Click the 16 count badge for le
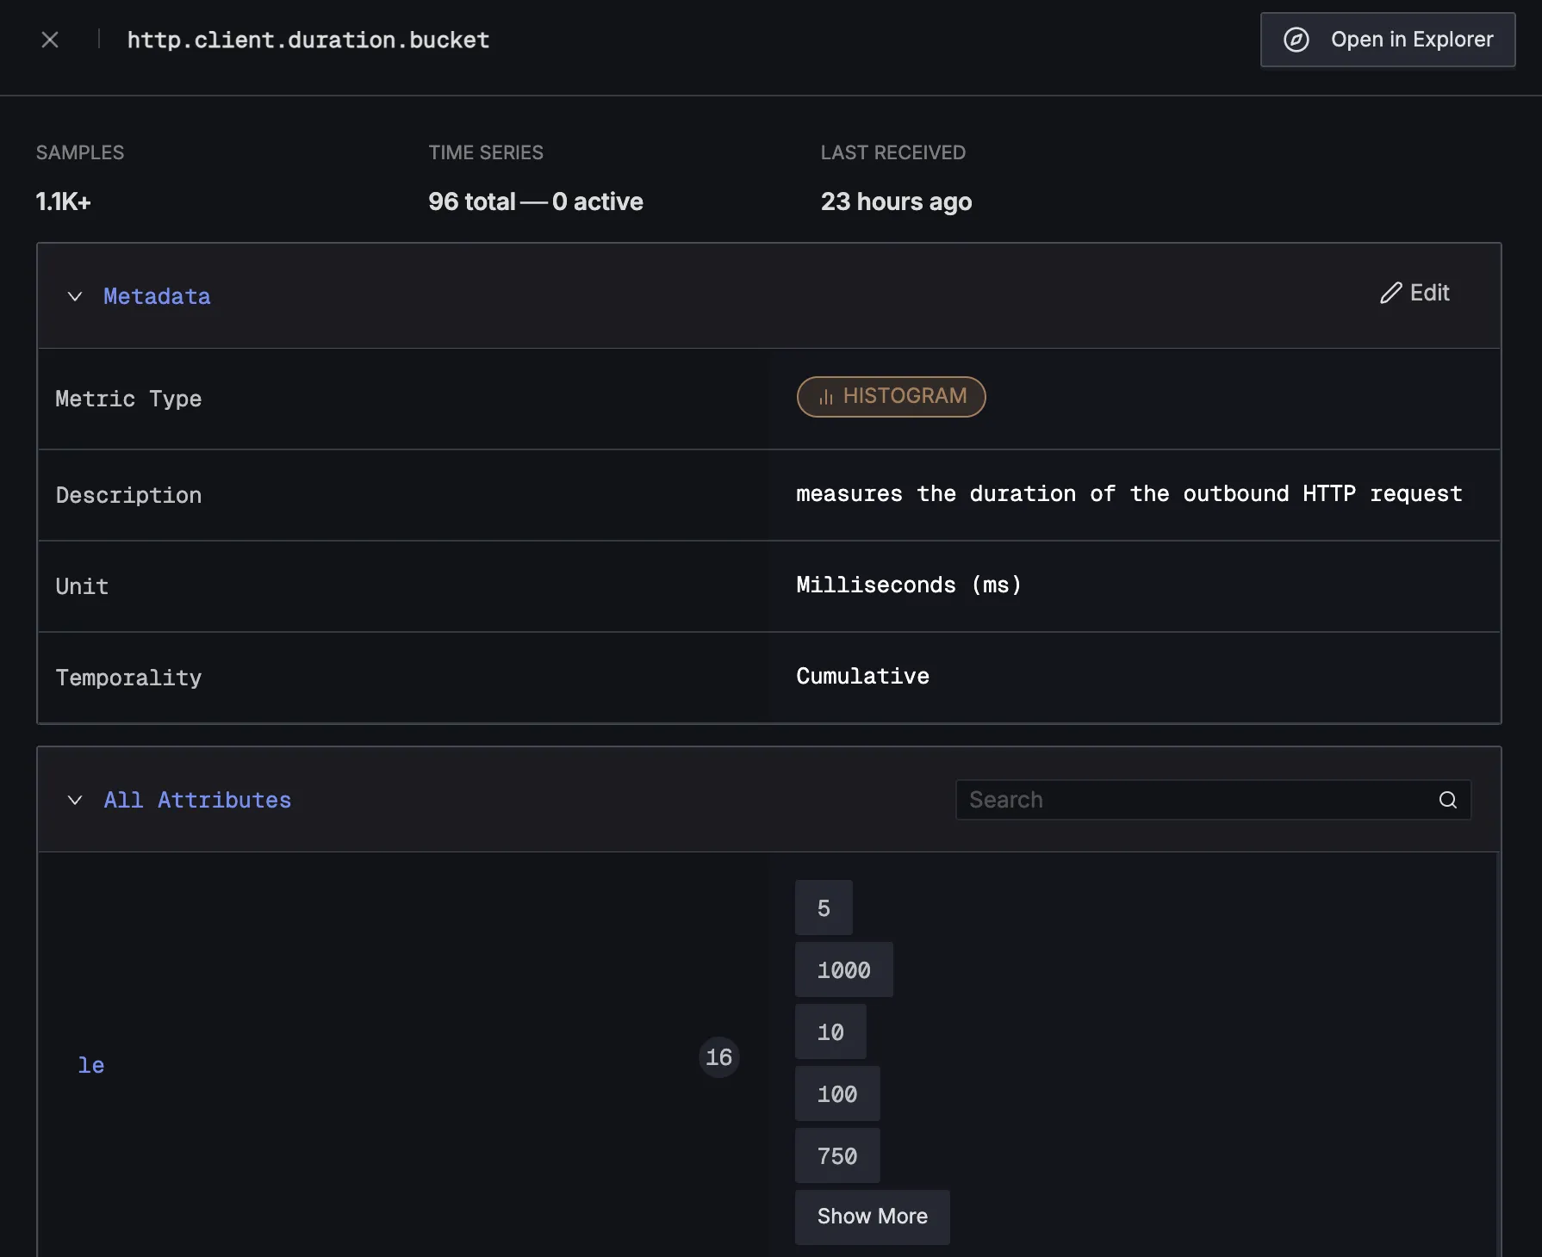Screen dimensions: 1542x1257 (x=718, y=1057)
